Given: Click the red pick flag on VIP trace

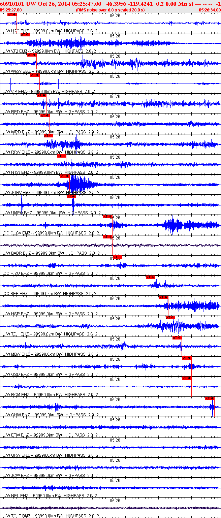Looking at the screenshot, I should point(35,75).
